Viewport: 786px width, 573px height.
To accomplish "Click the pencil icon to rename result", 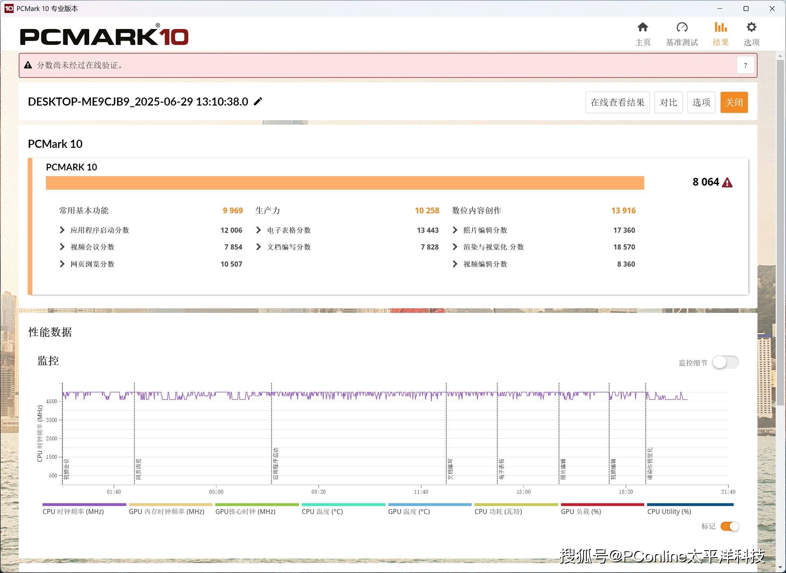I will (258, 102).
